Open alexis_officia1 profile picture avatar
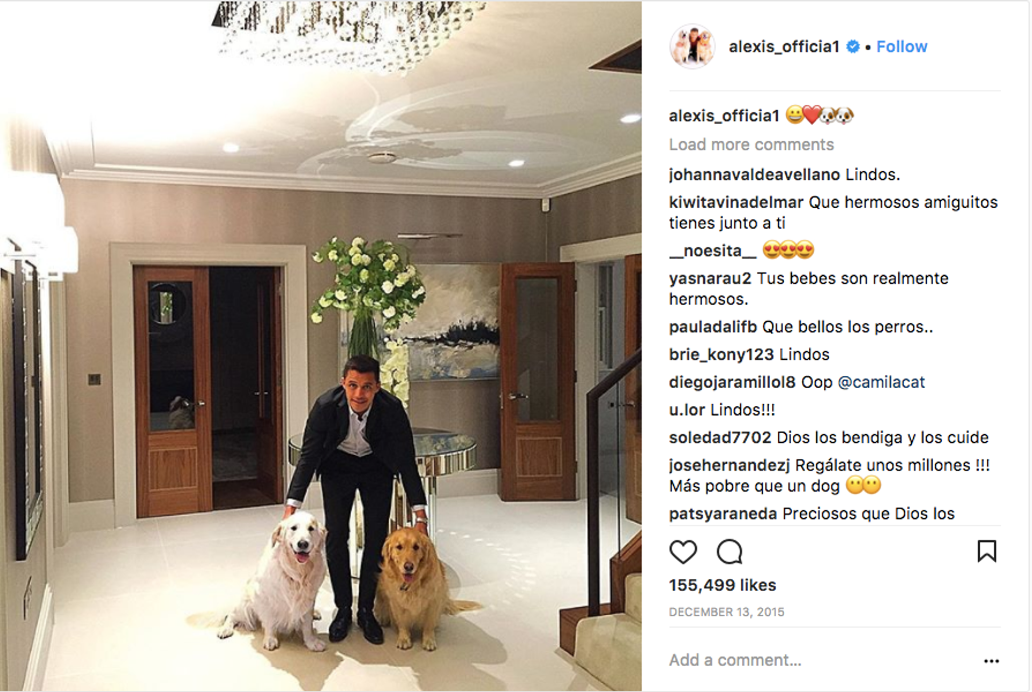Screen dimensions: 1032x692 click(x=692, y=47)
